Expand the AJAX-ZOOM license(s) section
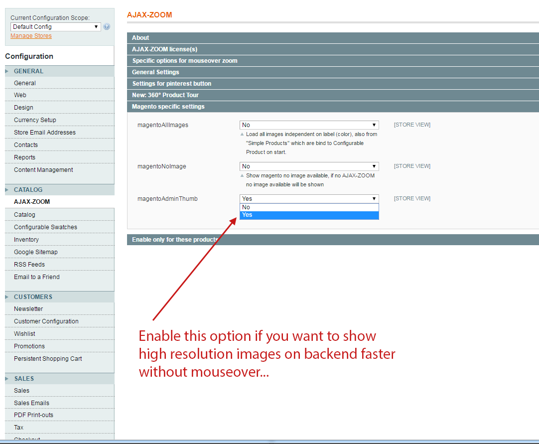Image resolution: width=539 pixels, height=444 pixels. (x=333, y=49)
